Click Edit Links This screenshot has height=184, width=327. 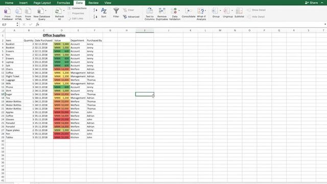[76, 18]
